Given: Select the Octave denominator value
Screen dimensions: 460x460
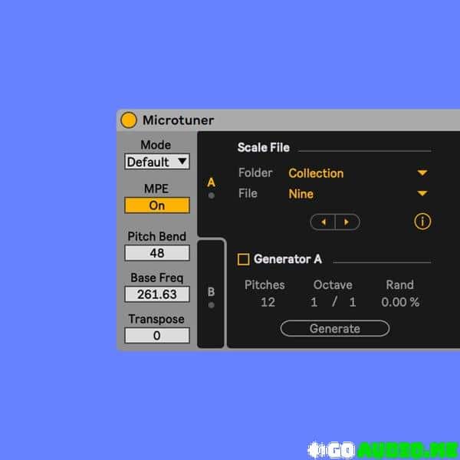Looking at the screenshot, I should coord(353,302).
